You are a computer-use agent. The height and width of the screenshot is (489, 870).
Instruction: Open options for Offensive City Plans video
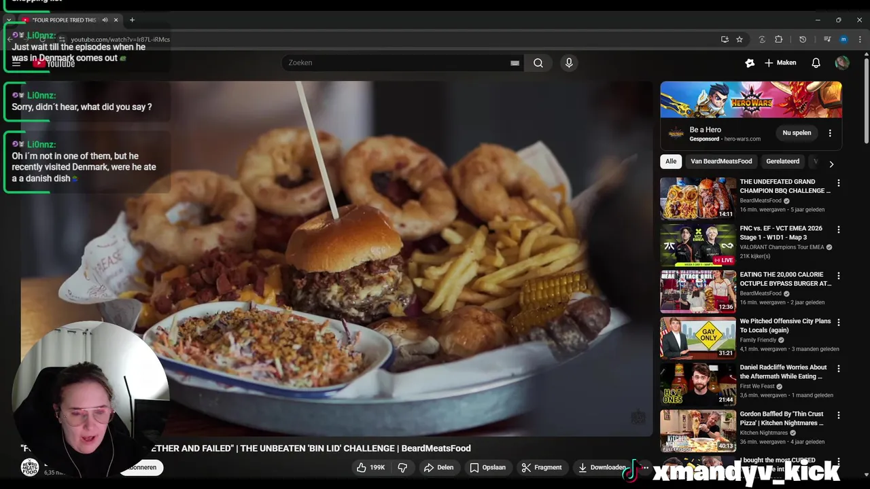tap(839, 322)
